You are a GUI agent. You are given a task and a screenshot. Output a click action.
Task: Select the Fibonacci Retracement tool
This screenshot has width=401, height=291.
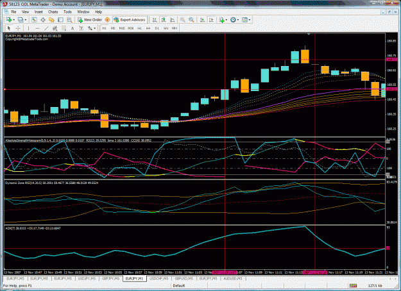click(64, 28)
